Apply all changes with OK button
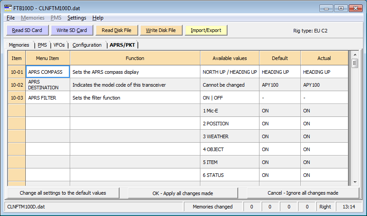This screenshot has height=216, width=367. click(x=183, y=193)
